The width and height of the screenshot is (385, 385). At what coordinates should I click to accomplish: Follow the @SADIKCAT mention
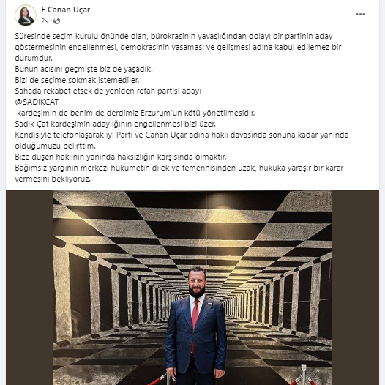coord(37,102)
